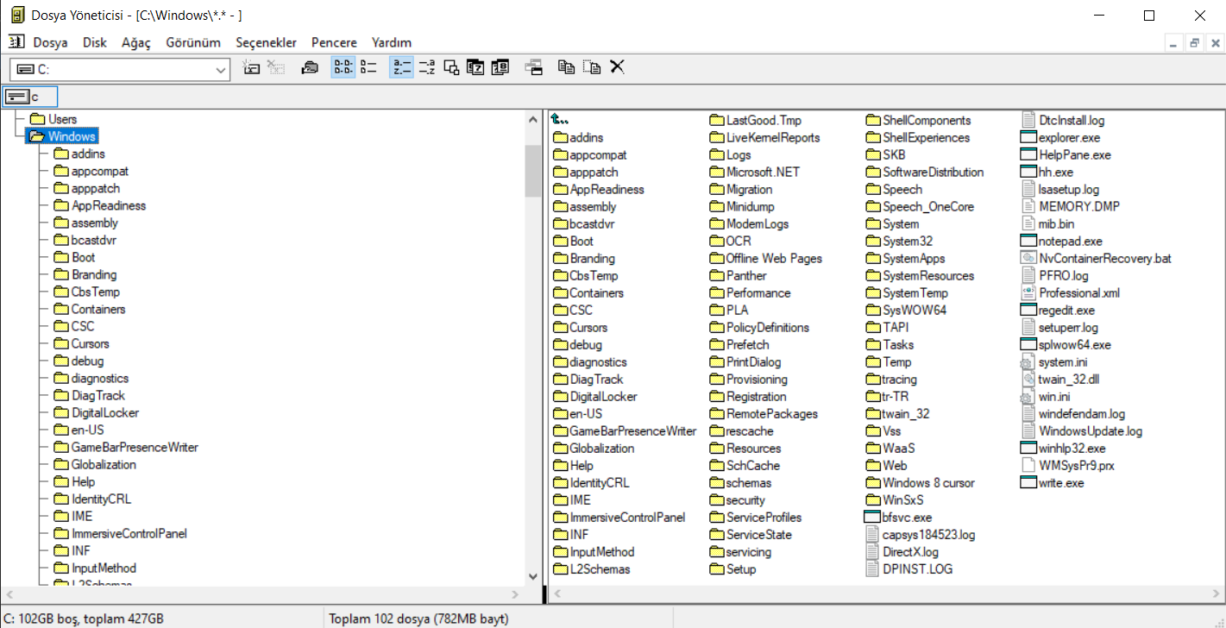Open the Seçenekler menu

(x=267, y=42)
